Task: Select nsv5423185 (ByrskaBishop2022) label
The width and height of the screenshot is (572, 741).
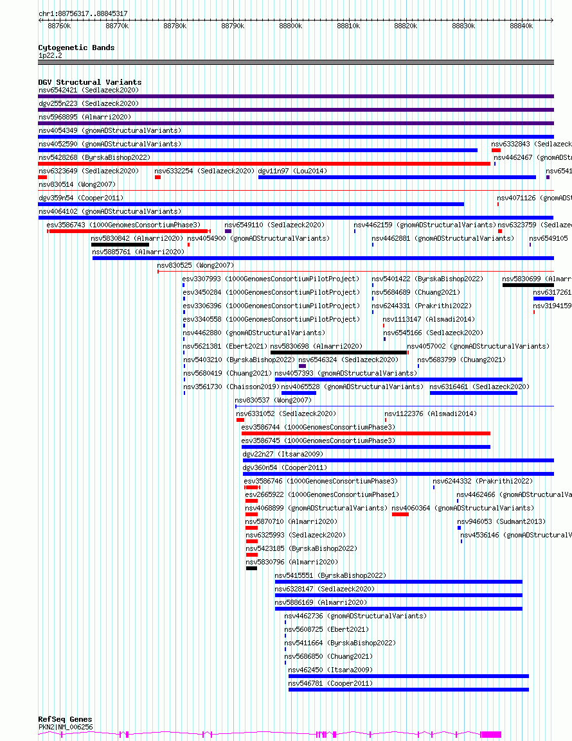Action: click(x=301, y=548)
